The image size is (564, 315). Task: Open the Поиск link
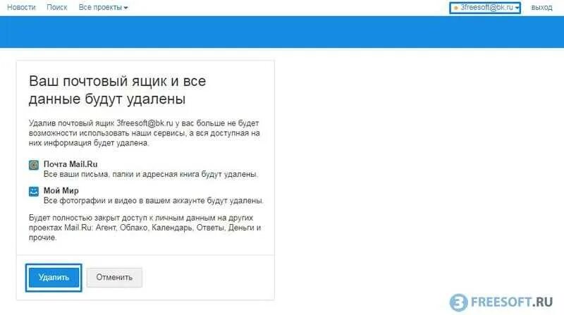point(57,7)
